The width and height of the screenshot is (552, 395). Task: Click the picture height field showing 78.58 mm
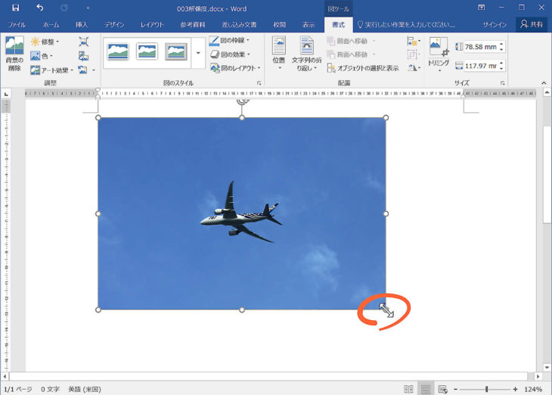(479, 47)
